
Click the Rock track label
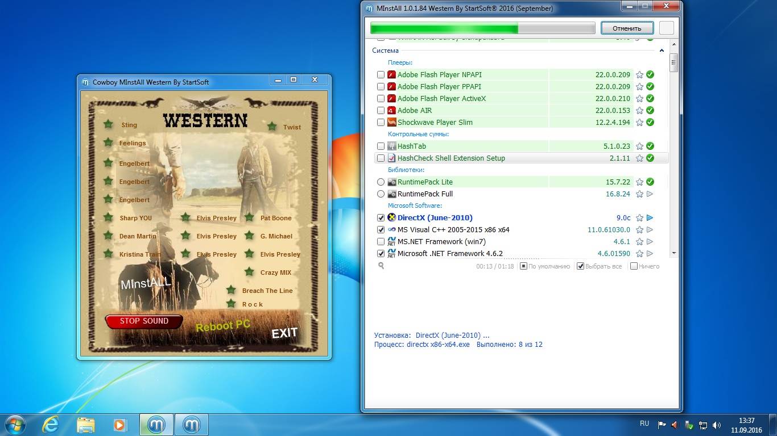[x=253, y=304]
